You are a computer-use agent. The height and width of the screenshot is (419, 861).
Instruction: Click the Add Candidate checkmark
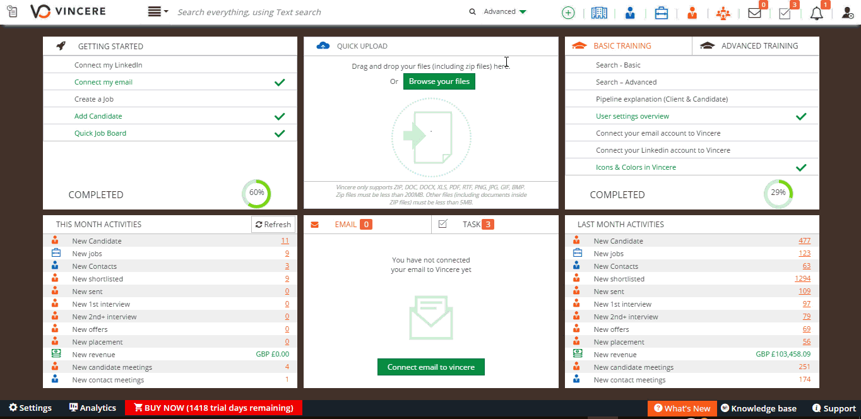(x=280, y=116)
